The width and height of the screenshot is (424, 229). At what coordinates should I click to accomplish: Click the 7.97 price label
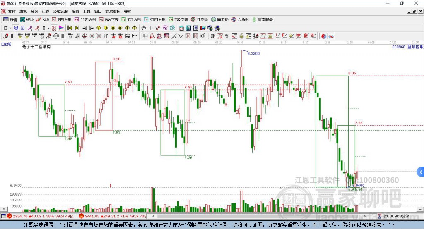[x=68, y=82]
